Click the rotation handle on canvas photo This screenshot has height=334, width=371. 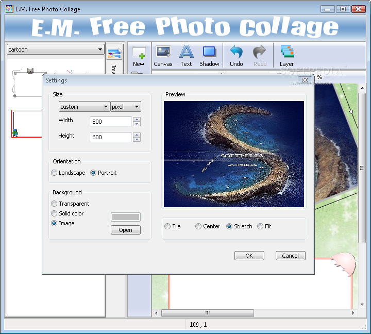pyautogui.click(x=351, y=111)
